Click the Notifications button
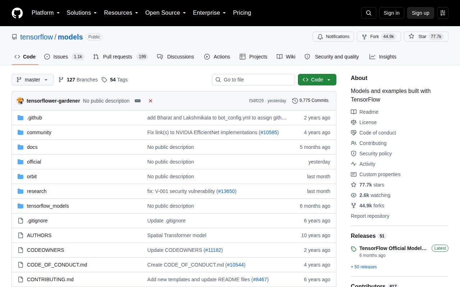 point(333,37)
